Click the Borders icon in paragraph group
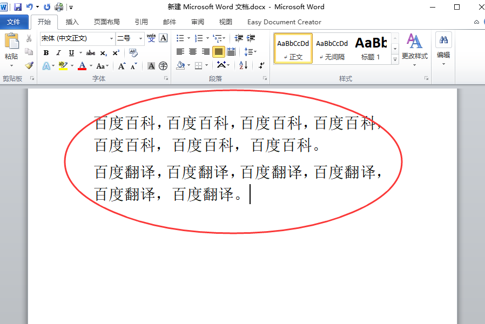This screenshot has height=324, width=485. click(x=199, y=65)
